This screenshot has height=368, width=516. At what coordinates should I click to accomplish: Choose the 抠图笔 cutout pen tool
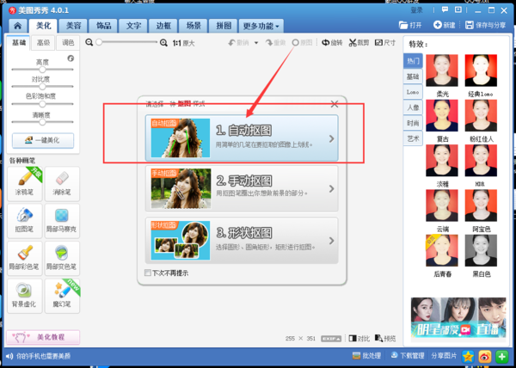[25, 221]
